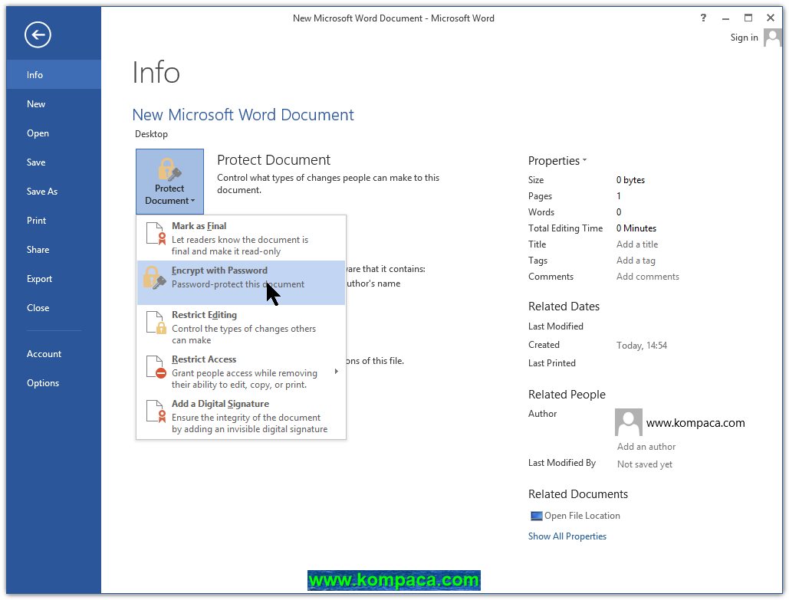
Task: Click the Sign in link
Action: [x=744, y=38]
